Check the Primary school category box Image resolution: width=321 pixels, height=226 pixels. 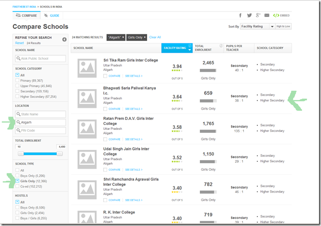[18, 80]
